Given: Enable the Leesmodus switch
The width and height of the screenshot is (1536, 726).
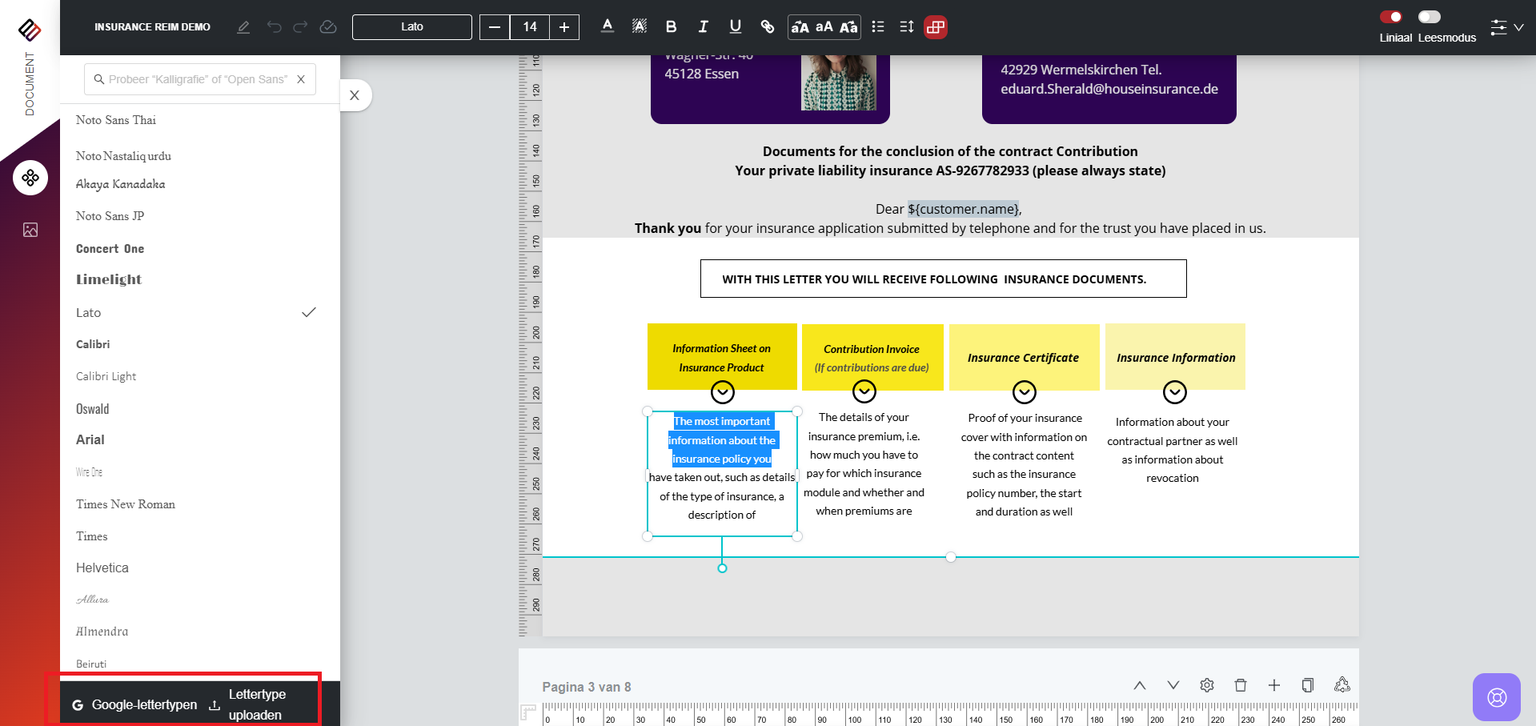Looking at the screenshot, I should [1429, 17].
